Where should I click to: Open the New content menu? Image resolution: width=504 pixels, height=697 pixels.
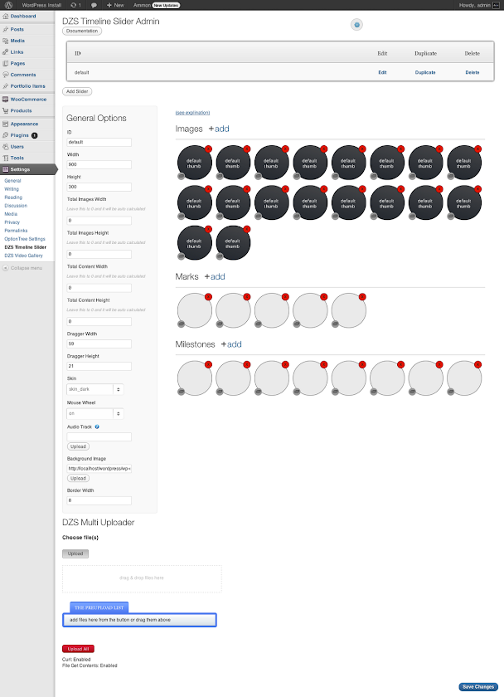coord(115,5)
